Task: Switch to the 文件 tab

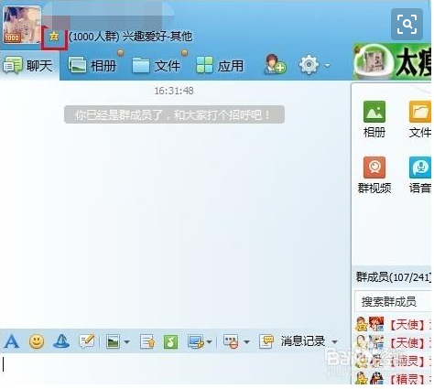Action: [157, 65]
